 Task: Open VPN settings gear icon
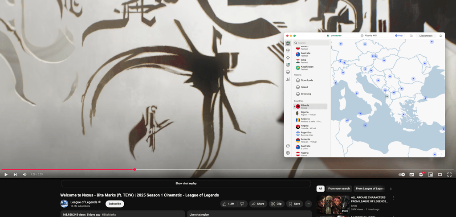[x=288, y=153]
